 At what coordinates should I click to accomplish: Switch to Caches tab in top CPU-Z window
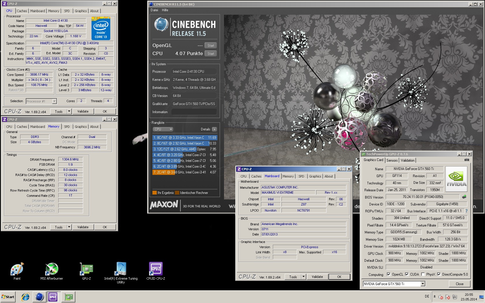point(22,11)
